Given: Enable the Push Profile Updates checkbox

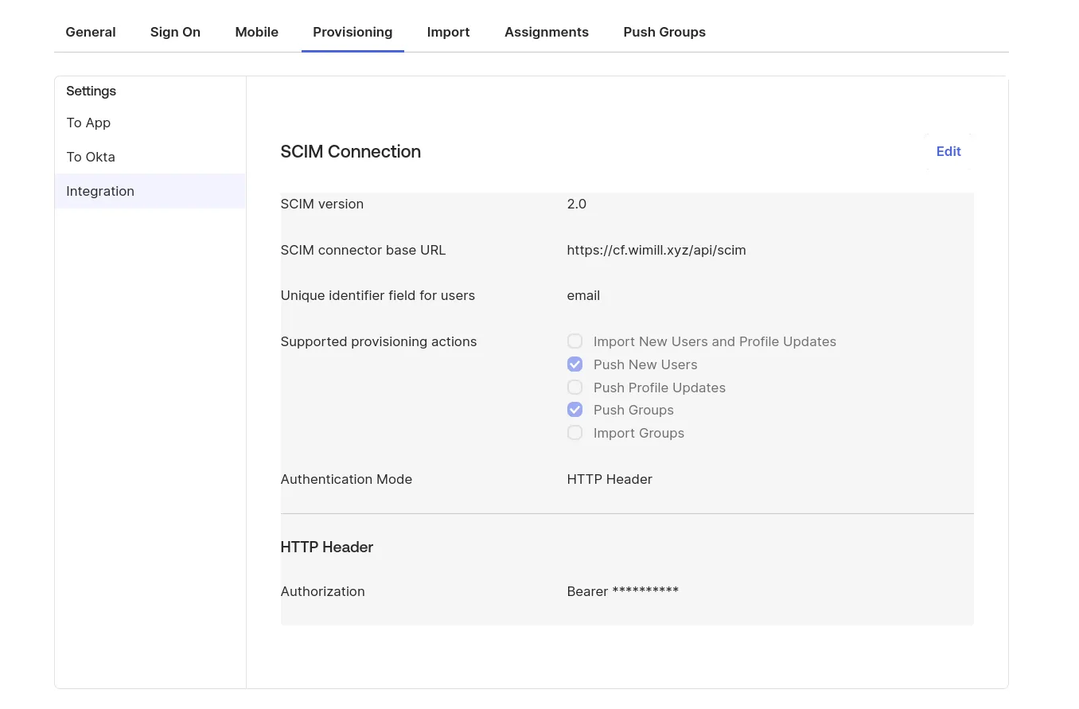Looking at the screenshot, I should tap(575, 388).
